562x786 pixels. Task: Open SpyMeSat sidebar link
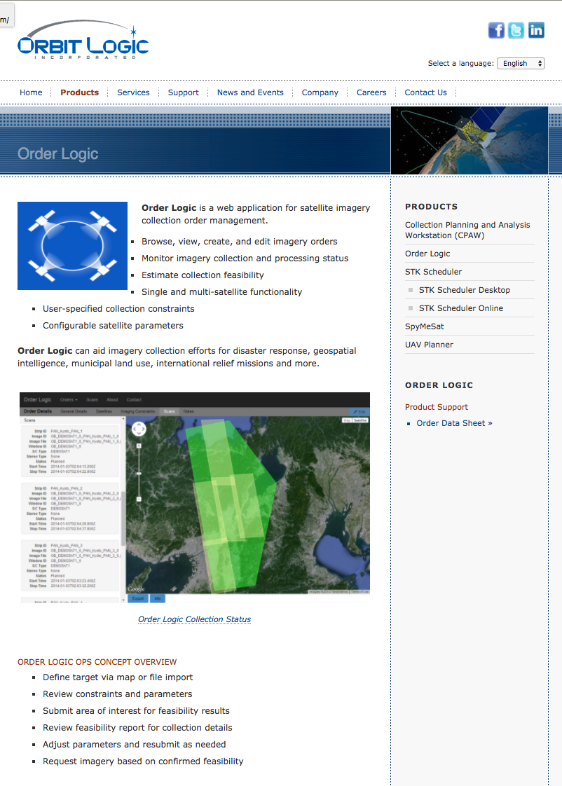[x=424, y=326]
